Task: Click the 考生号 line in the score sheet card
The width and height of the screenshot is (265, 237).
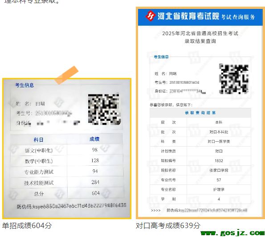Action: pos(44,113)
